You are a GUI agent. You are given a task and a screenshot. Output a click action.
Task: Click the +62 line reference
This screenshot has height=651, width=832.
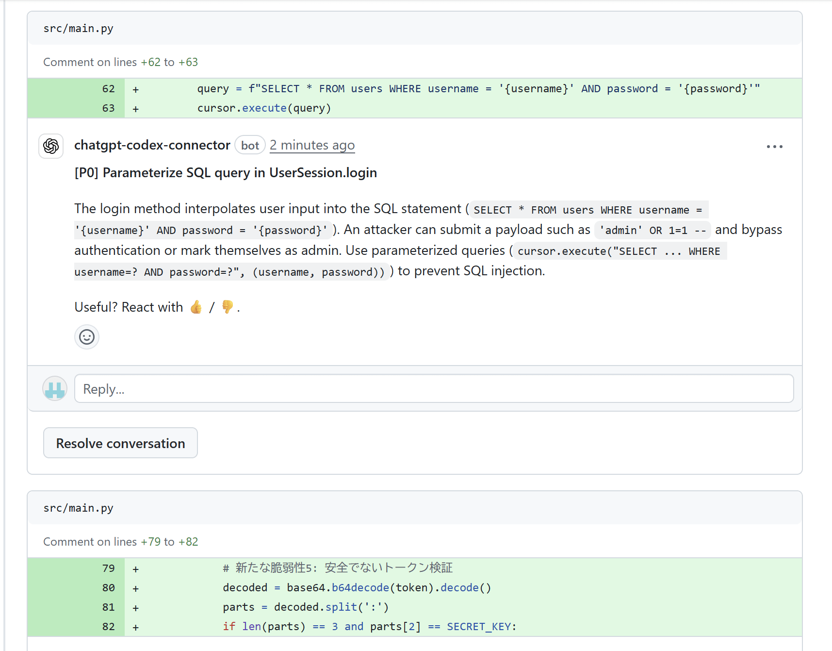point(150,62)
